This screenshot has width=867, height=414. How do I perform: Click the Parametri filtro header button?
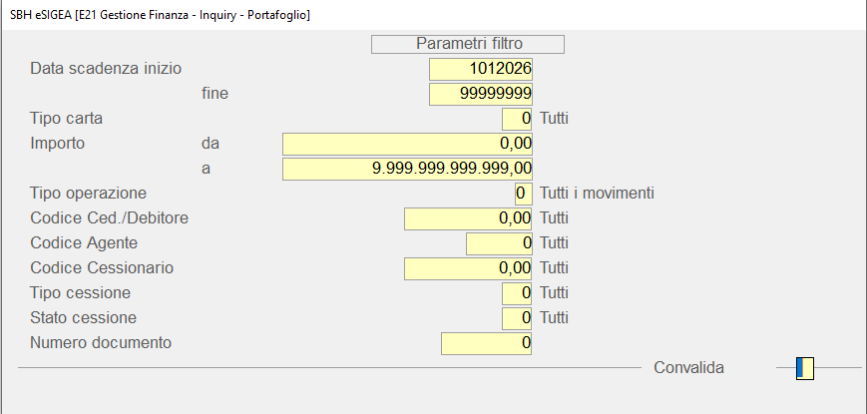pos(467,44)
